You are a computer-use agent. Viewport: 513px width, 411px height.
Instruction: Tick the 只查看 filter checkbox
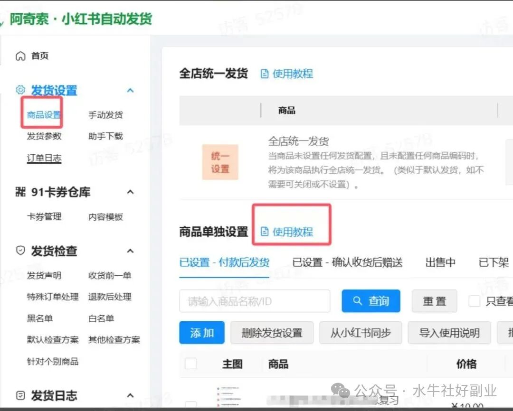474,301
